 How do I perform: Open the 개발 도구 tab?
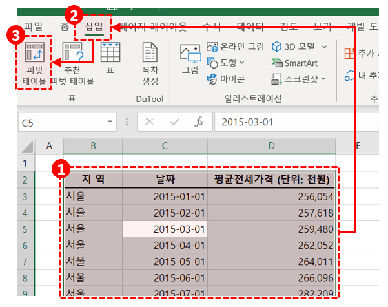click(x=363, y=26)
